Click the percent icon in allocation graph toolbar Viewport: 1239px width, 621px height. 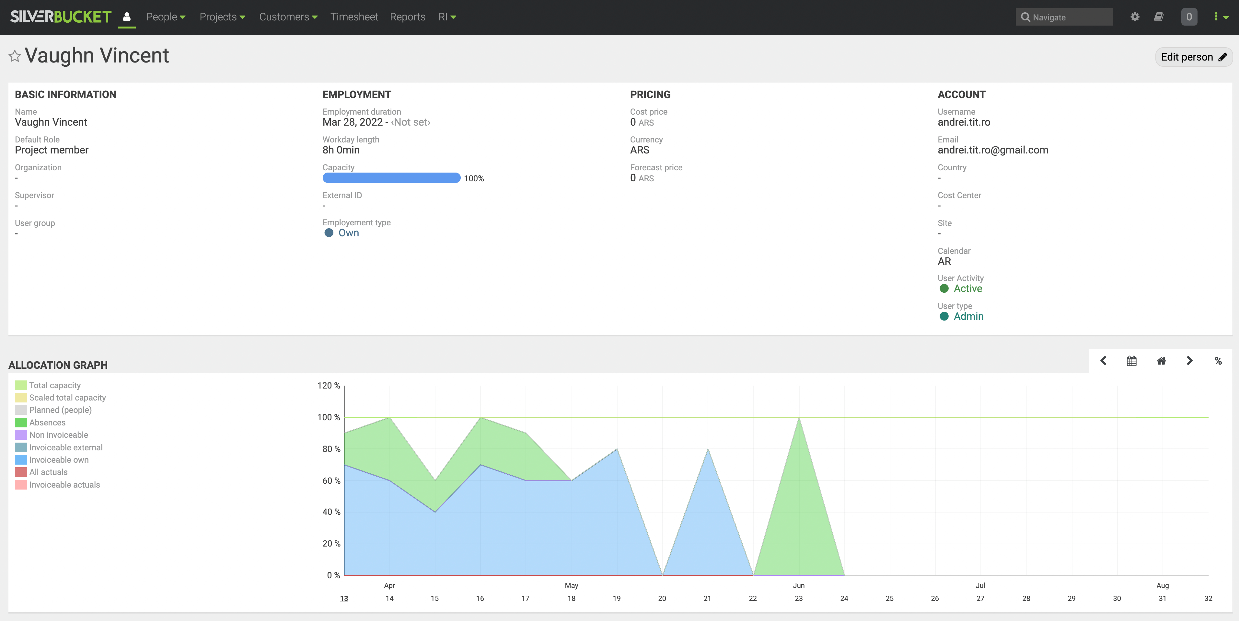pyautogui.click(x=1218, y=360)
